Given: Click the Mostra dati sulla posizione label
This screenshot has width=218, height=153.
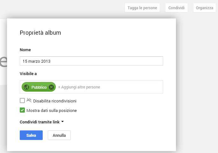Looking at the screenshot, I should coord(52,111).
